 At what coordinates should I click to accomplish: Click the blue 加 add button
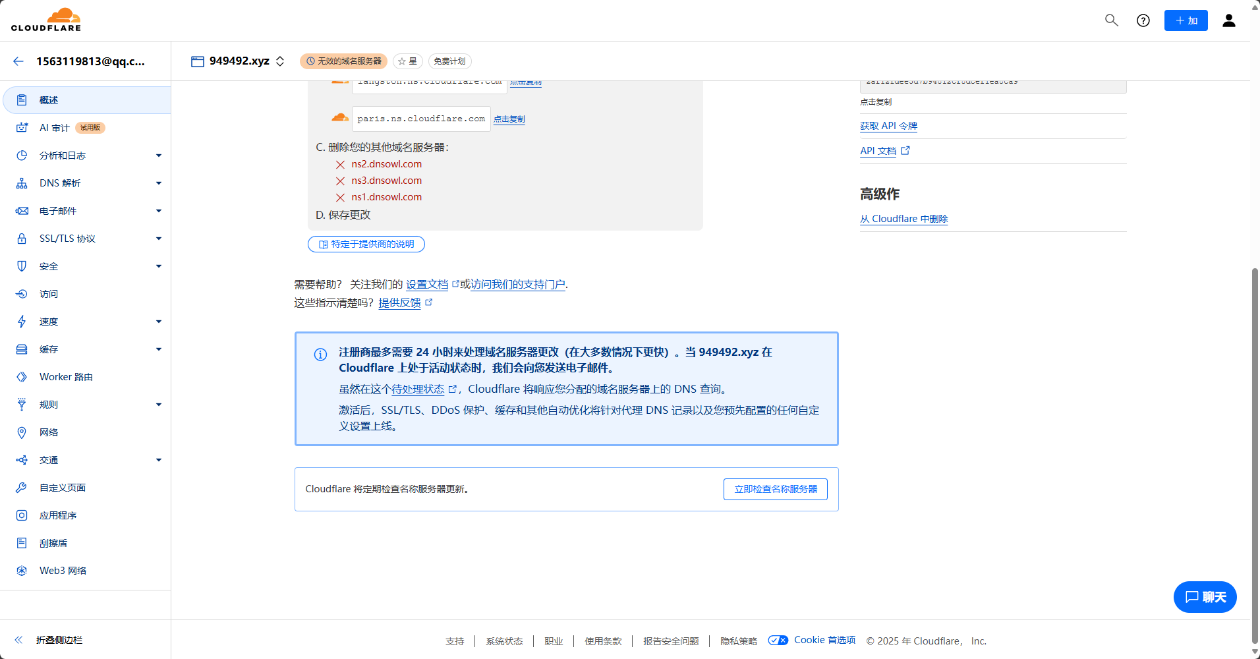tap(1186, 20)
